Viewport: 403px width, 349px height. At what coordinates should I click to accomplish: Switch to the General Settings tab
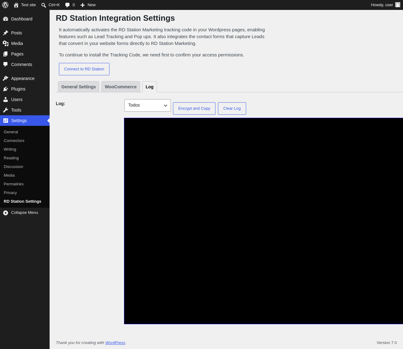click(x=78, y=87)
